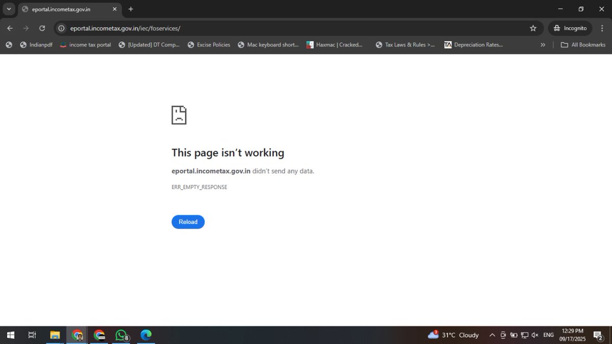Viewport: 612px width, 344px height.
Task: Open the Depreciation Rates bookmark
Action: [x=474, y=44]
